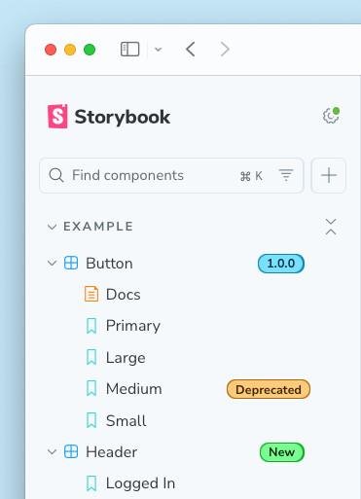Toggle the browser sidebar panel button
Screen dimensions: 361x499
point(130,50)
